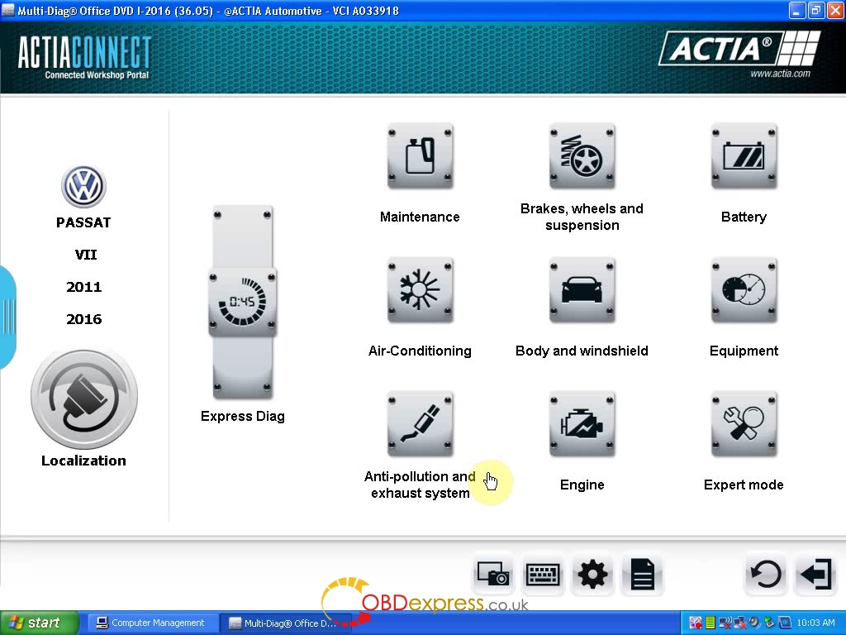Open the Maintenance category icon
846x635 pixels.
click(420, 157)
